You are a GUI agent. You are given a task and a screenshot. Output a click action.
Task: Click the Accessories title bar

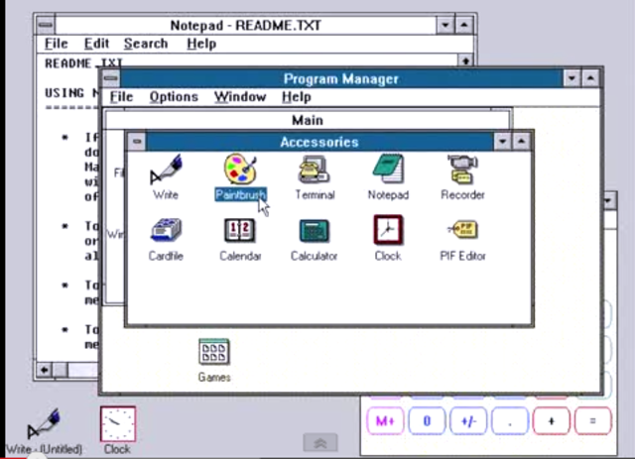(319, 142)
